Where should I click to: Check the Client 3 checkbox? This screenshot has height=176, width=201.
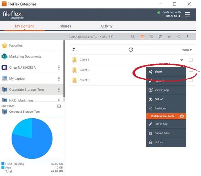191,80
